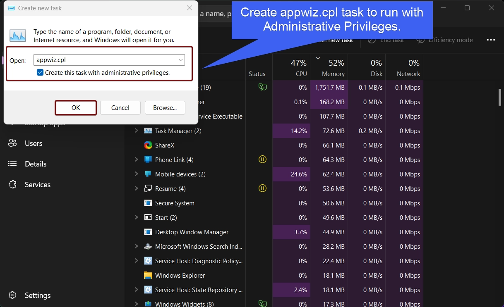The width and height of the screenshot is (504, 307).
Task: Confirm the new task with OK
Action: coord(76,108)
